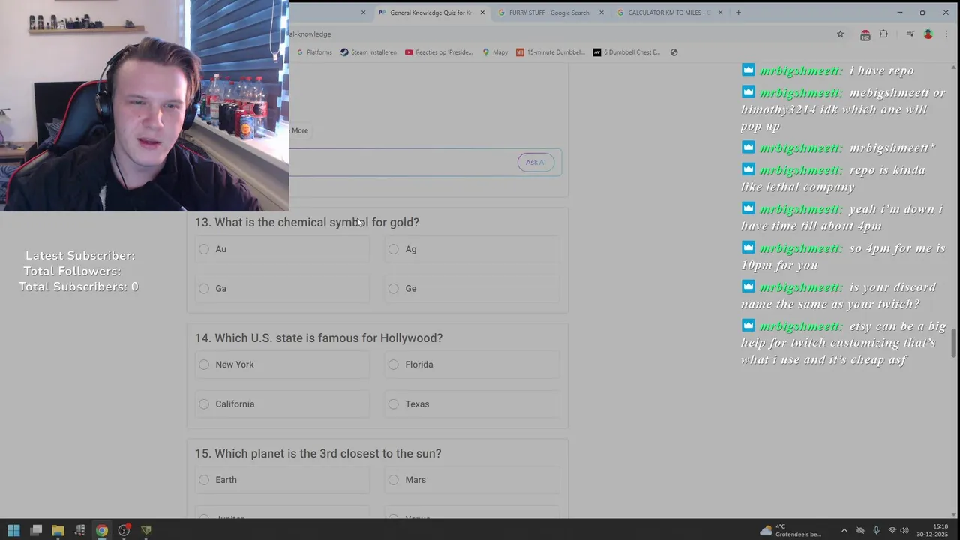The width and height of the screenshot is (960, 540).
Task: Open the Extensions puzzle icon
Action: (x=883, y=34)
